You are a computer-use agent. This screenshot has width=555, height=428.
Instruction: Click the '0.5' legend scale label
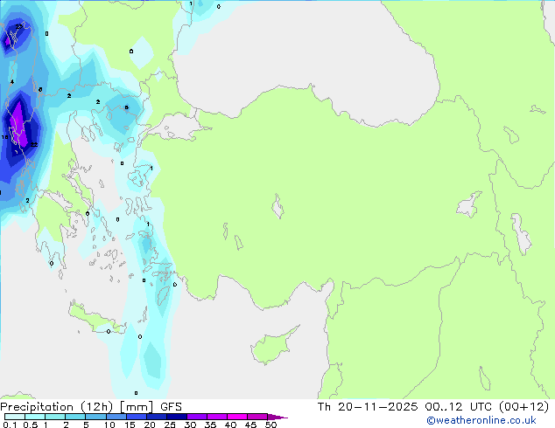coord(31,425)
